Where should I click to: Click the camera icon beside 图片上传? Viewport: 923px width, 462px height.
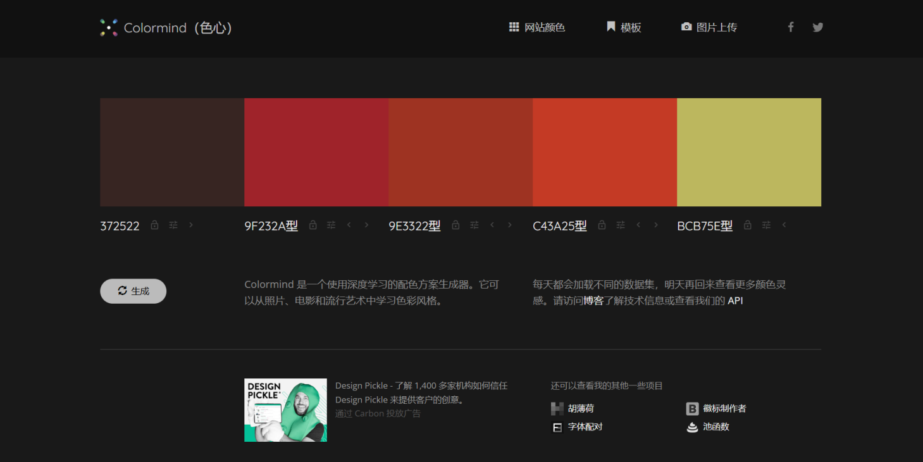coord(686,27)
